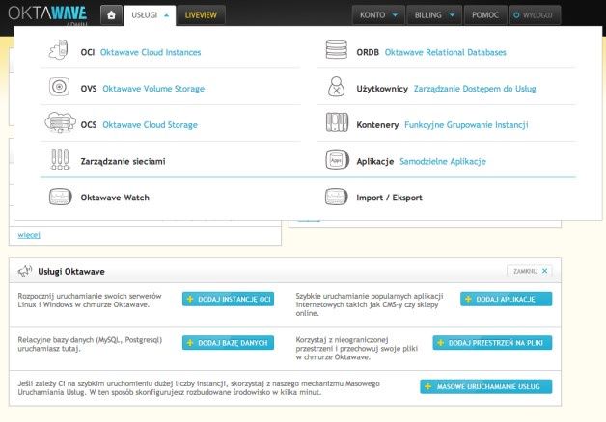The width and height of the screenshot is (606, 422).
Task: Click the Masowe uruchamianie usług button
Action: [x=485, y=386]
